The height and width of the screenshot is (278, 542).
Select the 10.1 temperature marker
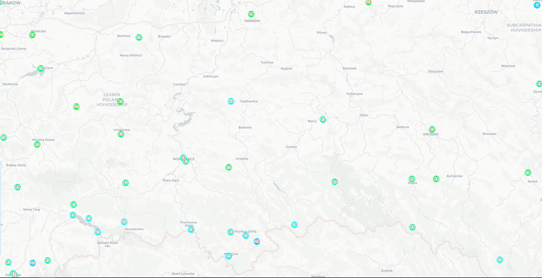click(76, 106)
